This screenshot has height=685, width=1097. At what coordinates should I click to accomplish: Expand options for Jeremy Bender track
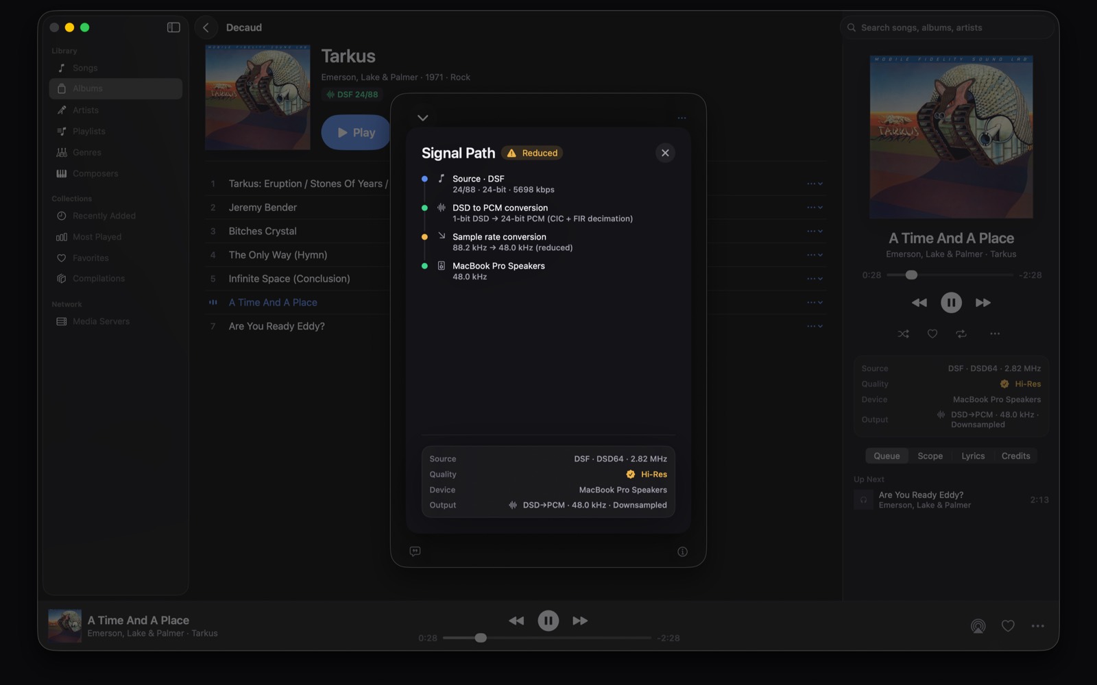(815, 208)
